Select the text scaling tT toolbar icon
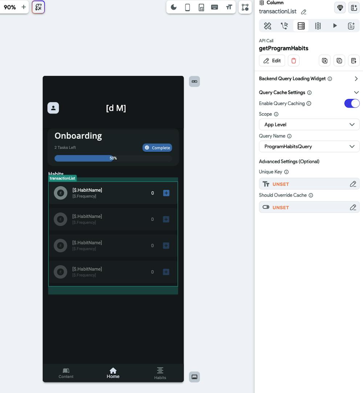The height and width of the screenshot is (393, 363). point(229,7)
